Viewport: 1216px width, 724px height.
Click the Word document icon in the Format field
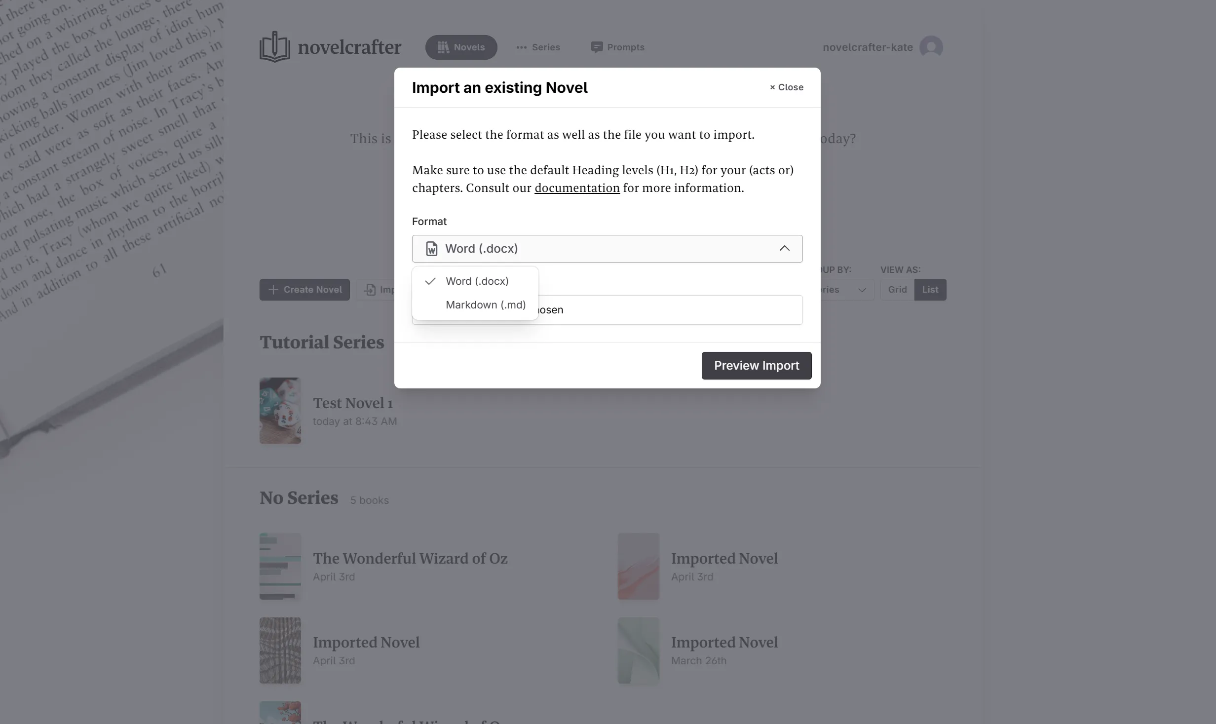432,249
